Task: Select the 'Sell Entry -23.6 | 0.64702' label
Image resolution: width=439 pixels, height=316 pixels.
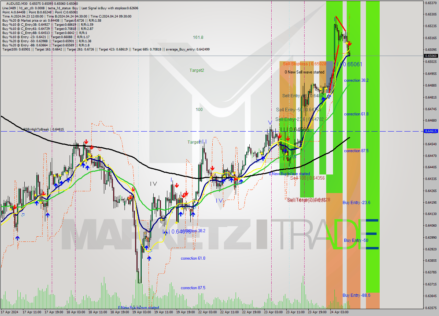Action: [x=299, y=119]
